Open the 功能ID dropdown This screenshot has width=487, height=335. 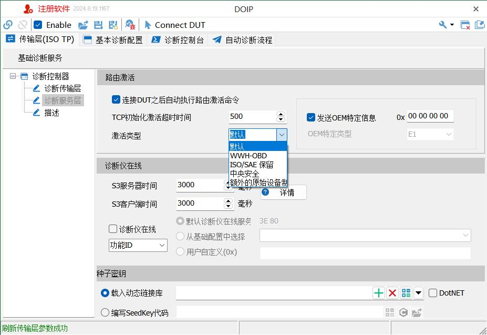(x=138, y=245)
